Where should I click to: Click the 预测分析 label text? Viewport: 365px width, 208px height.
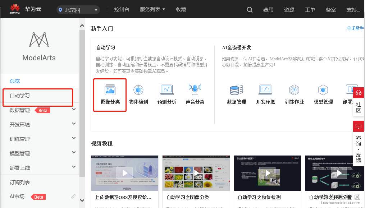pos(166,102)
